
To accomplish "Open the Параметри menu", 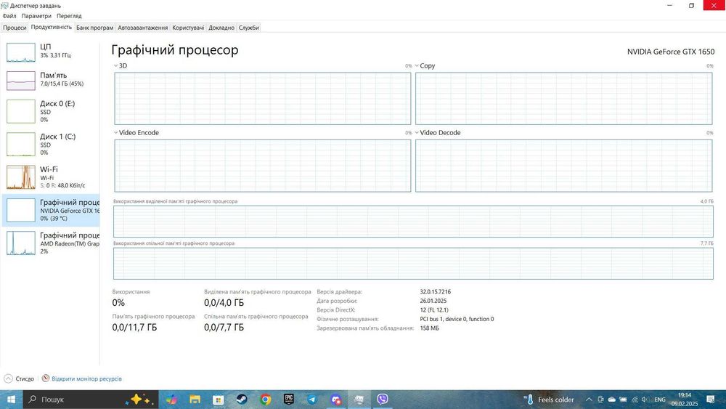I will 36,16.
